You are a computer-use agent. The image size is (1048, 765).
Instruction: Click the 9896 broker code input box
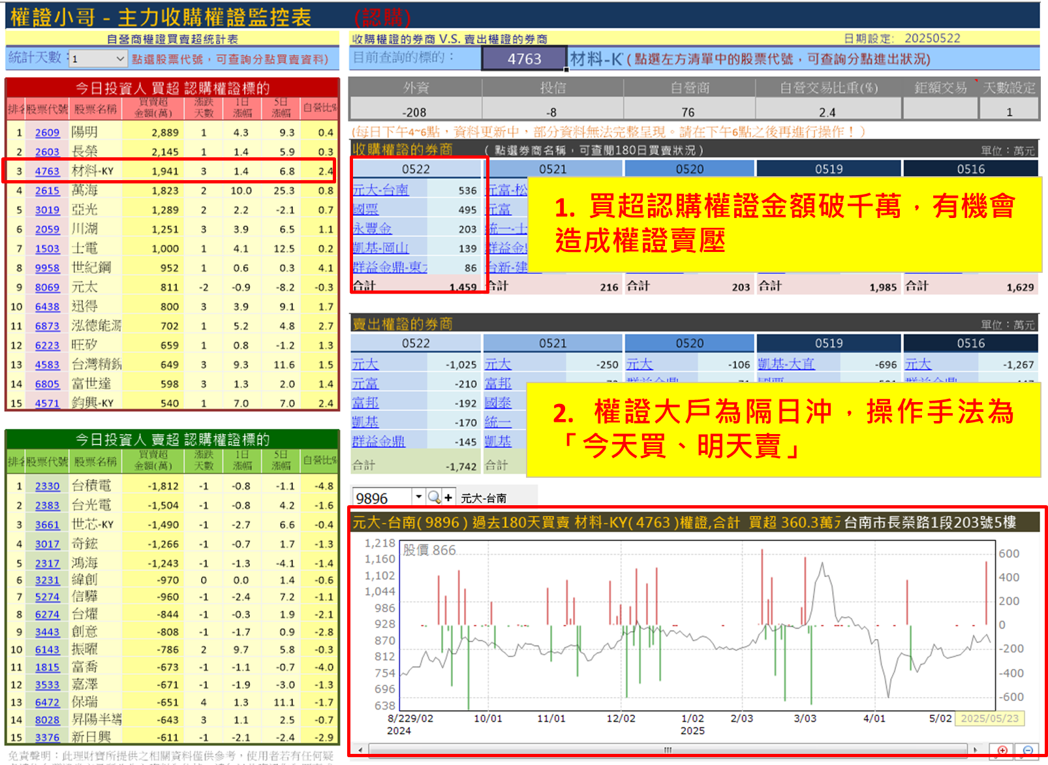(x=382, y=498)
